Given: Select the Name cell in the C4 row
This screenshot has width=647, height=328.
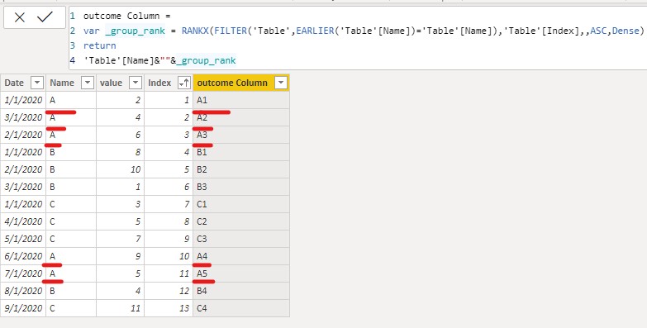Looking at the screenshot, I should click(71, 308).
